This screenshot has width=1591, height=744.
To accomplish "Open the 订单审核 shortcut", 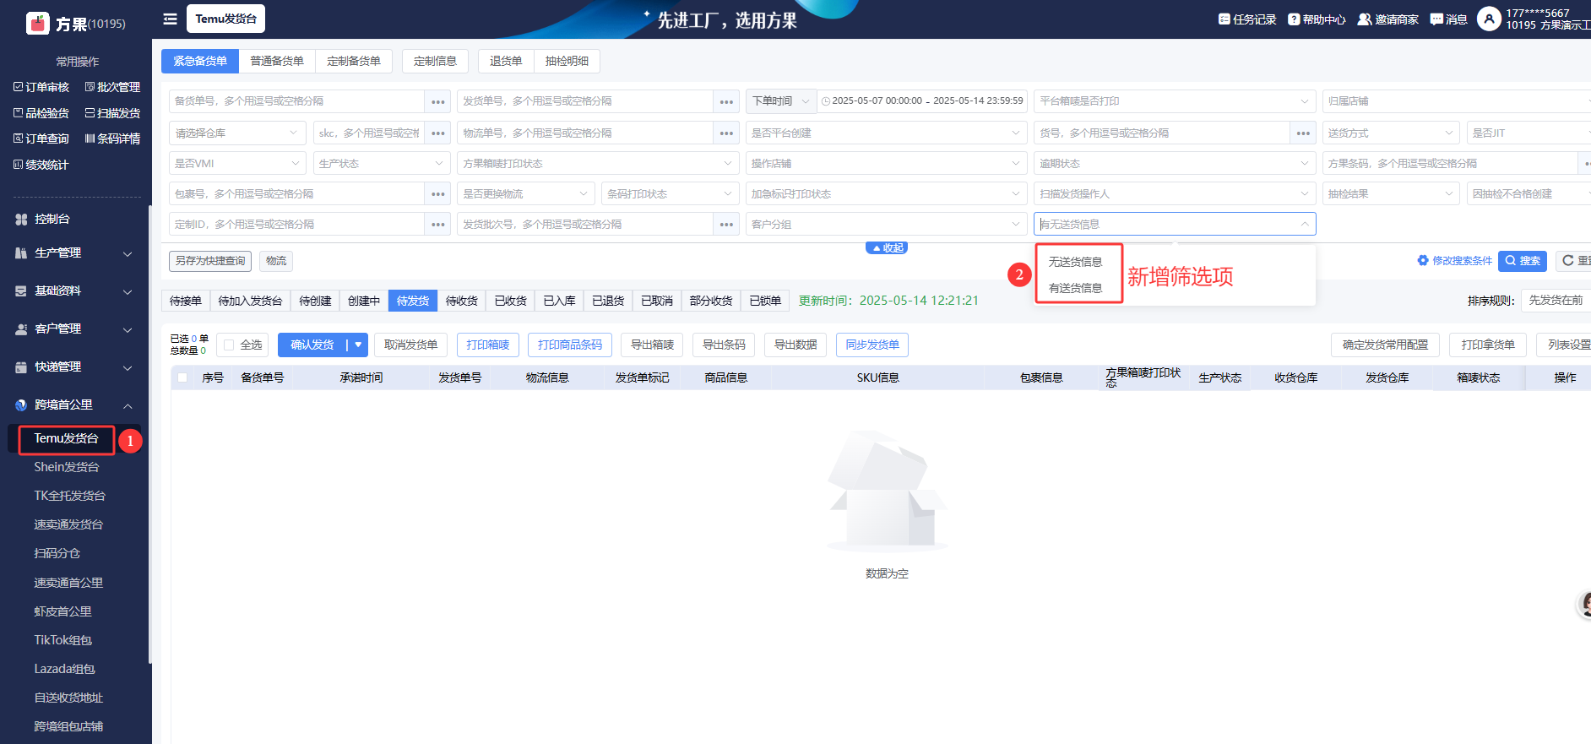I will coord(41,87).
